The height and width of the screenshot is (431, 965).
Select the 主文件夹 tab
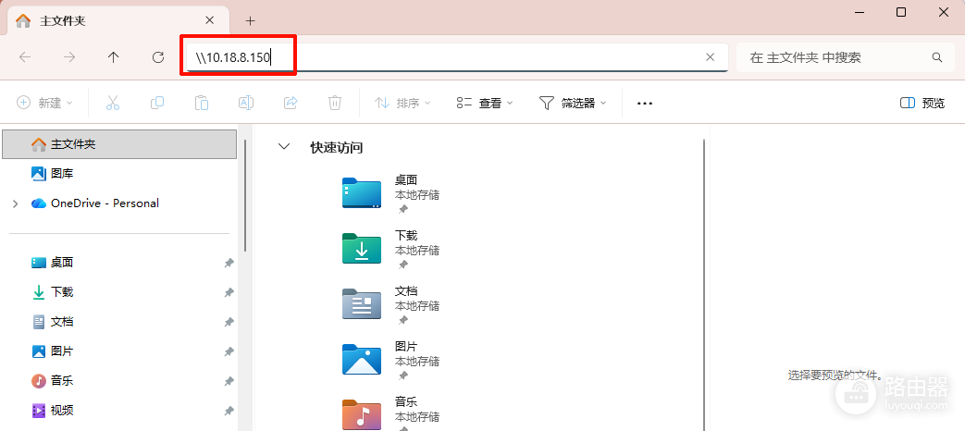[118, 21]
